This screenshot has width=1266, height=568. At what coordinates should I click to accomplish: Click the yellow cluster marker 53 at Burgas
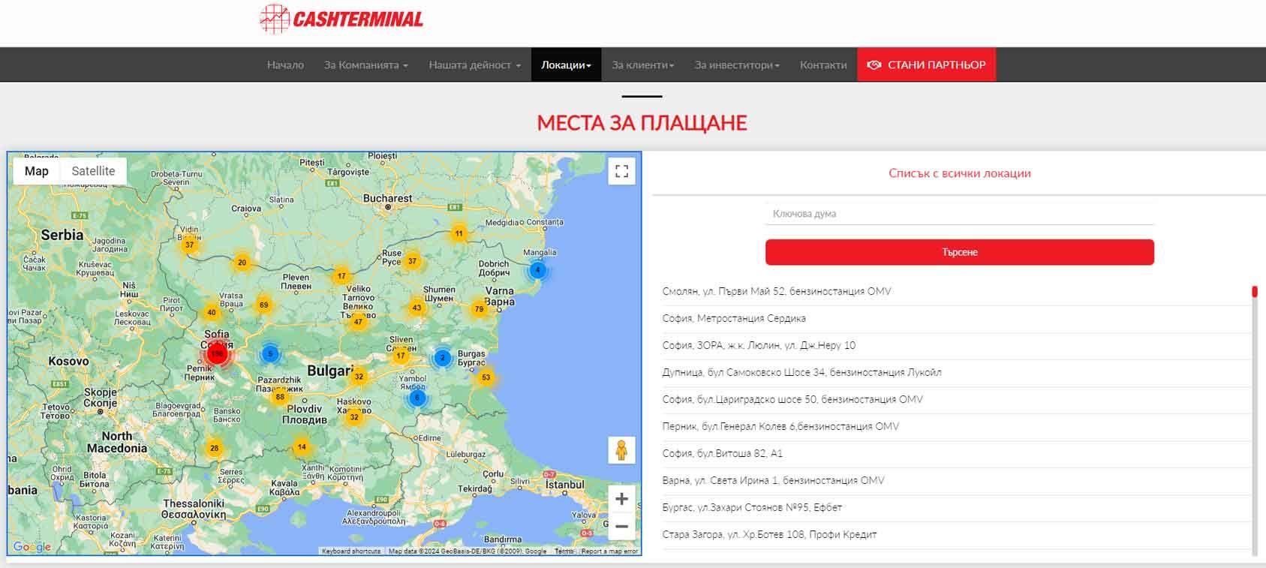tap(486, 377)
